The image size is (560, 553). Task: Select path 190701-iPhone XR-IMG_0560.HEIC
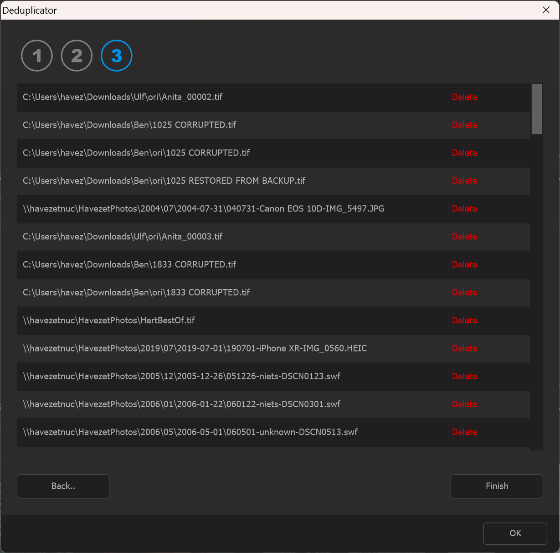pos(195,348)
